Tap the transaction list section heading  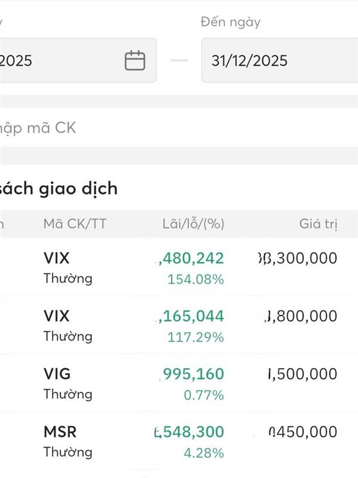coord(58,189)
